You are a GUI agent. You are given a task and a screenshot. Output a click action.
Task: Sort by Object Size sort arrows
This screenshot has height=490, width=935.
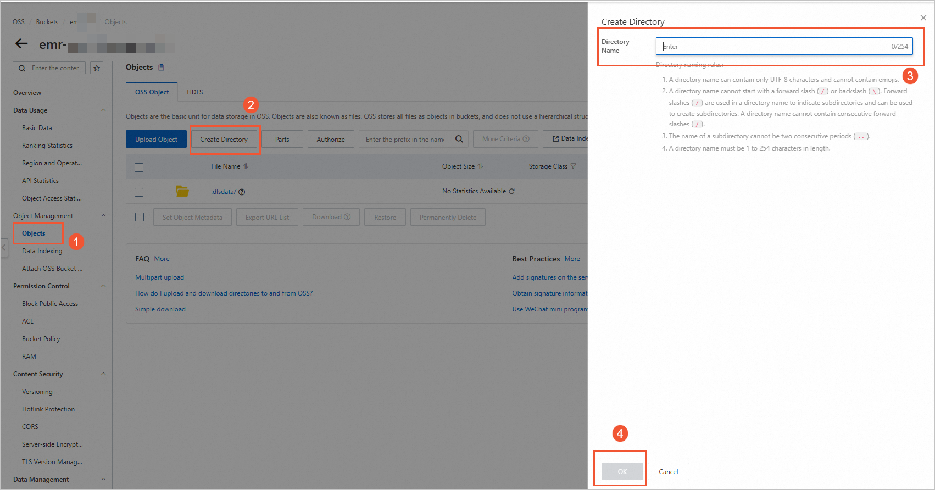click(x=480, y=166)
